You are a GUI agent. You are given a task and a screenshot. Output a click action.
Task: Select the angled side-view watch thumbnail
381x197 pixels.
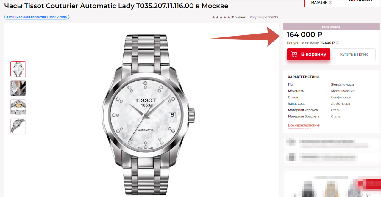click(18, 126)
